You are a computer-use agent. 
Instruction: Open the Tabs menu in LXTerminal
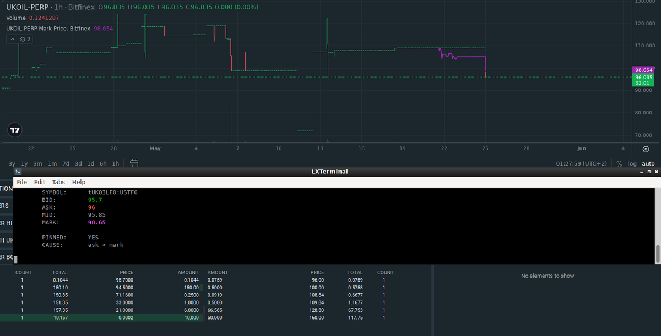pyautogui.click(x=58, y=182)
